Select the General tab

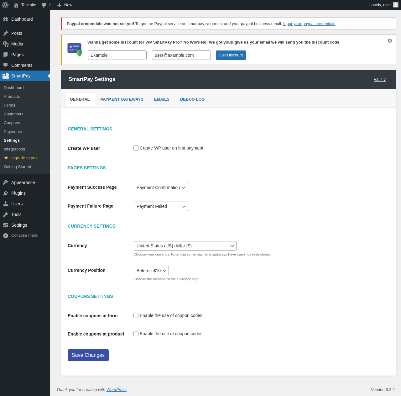[x=80, y=99]
